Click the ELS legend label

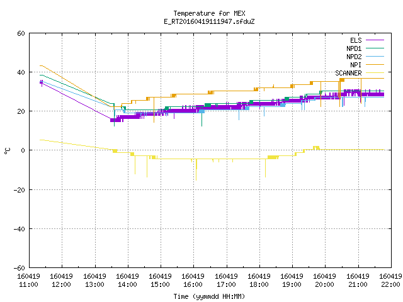[x=356, y=40]
